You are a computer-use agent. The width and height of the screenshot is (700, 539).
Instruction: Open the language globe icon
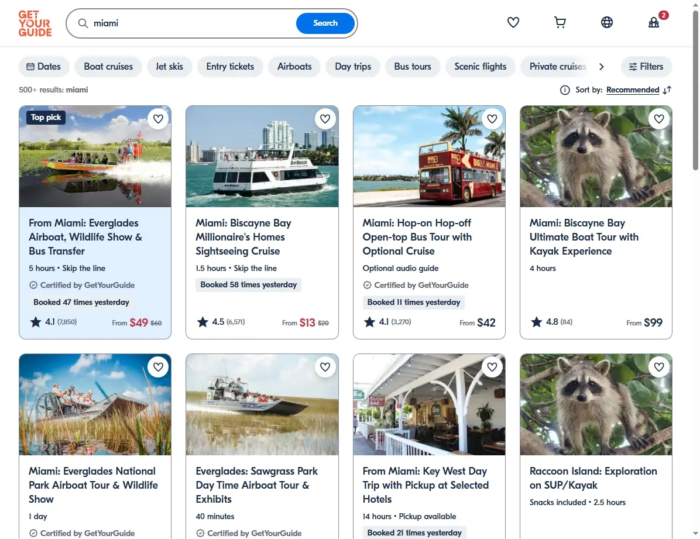pos(607,22)
